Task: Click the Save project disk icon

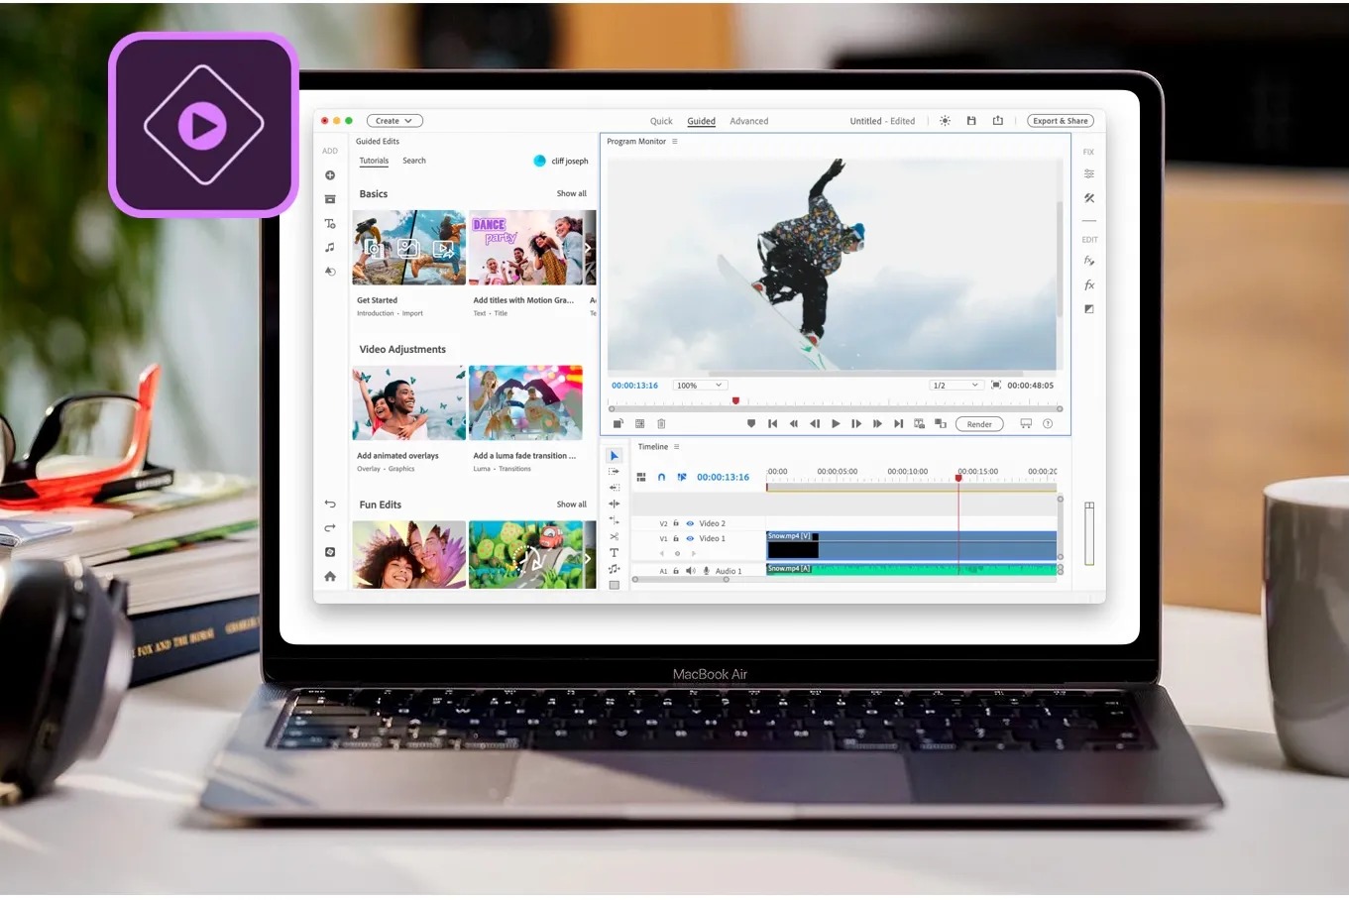Action: click(x=971, y=121)
